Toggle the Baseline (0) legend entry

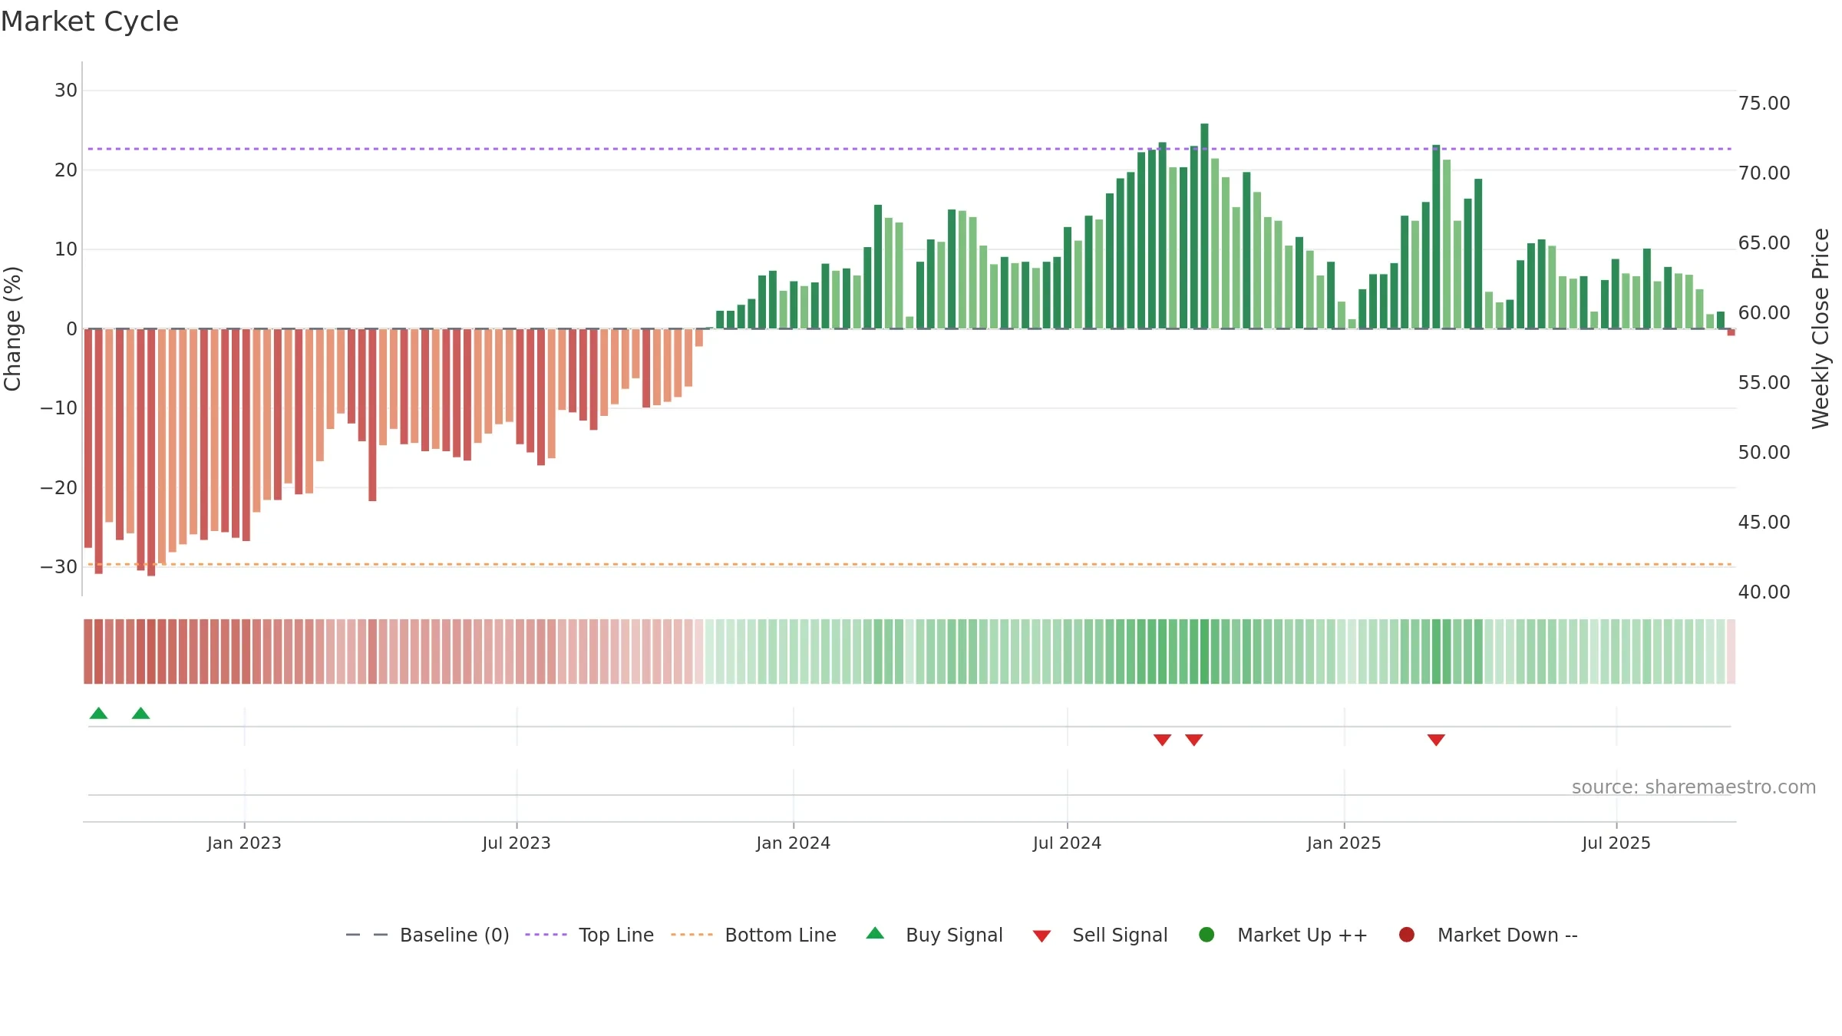coord(427,935)
